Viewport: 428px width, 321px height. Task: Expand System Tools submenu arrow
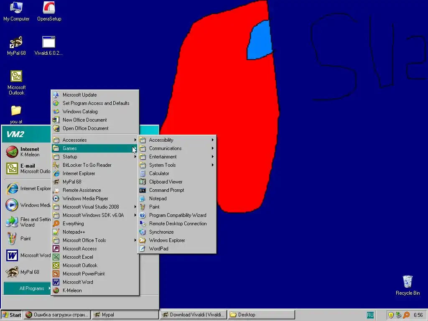tap(212, 165)
